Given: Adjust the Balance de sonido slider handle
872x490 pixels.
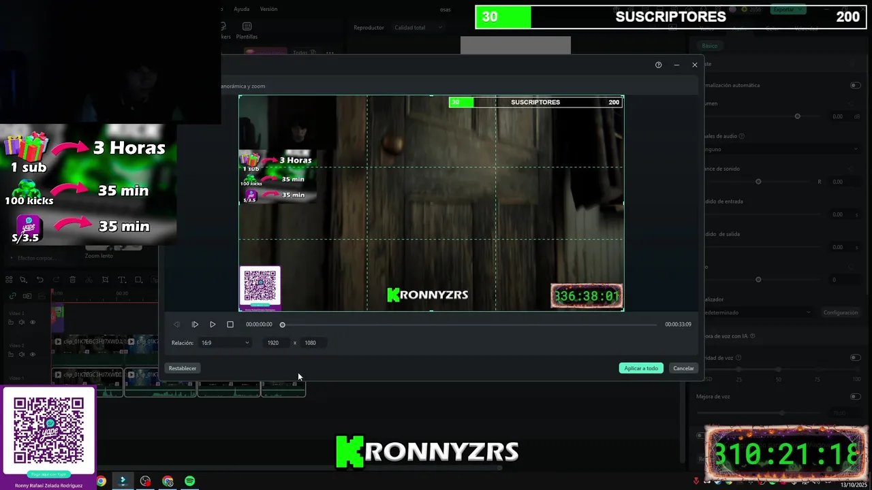Looking at the screenshot, I should click(758, 182).
